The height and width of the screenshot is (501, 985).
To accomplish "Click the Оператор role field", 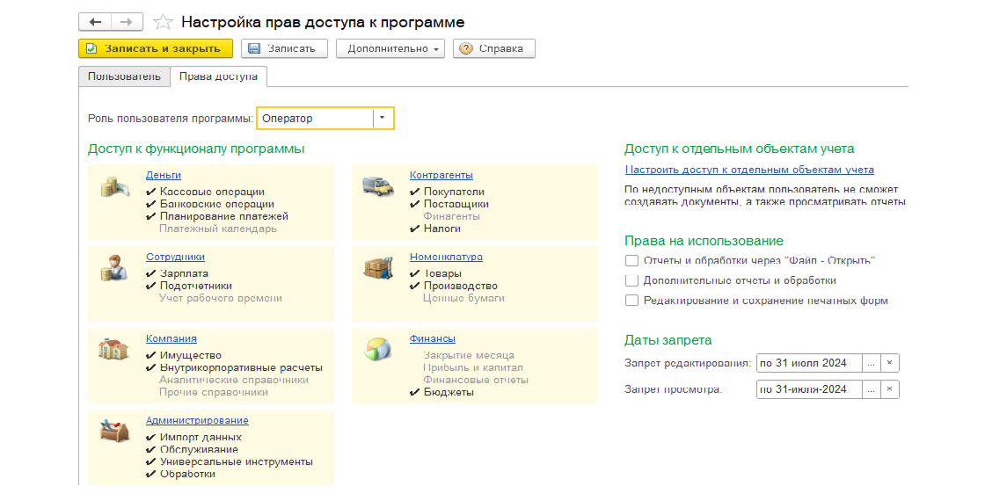I will pyautogui.click(x=316, y=118).
